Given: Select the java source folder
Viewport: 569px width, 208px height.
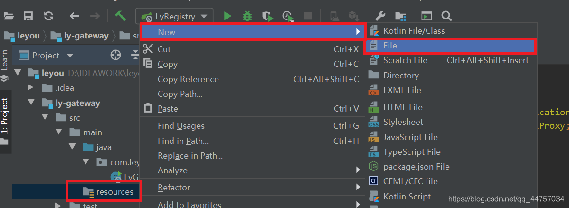Looking at the screenshot, I should click(104, 147).
